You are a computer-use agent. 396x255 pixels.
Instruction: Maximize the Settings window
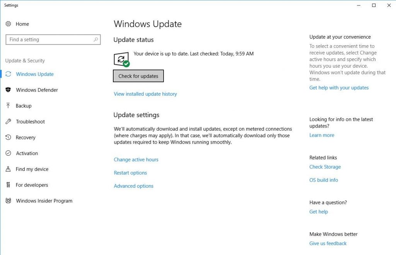(x=374, y=5)
